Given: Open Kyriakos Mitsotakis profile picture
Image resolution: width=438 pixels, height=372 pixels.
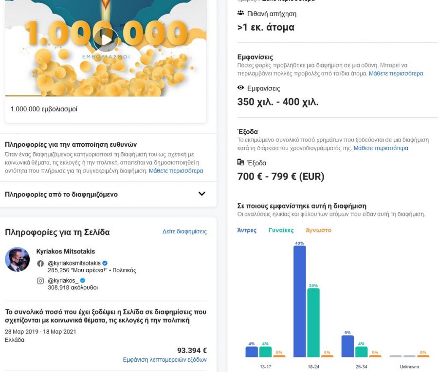Looking at the screenshot, I should point(17,259).
